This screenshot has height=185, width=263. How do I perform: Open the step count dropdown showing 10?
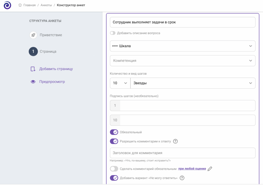click(120, 83)
